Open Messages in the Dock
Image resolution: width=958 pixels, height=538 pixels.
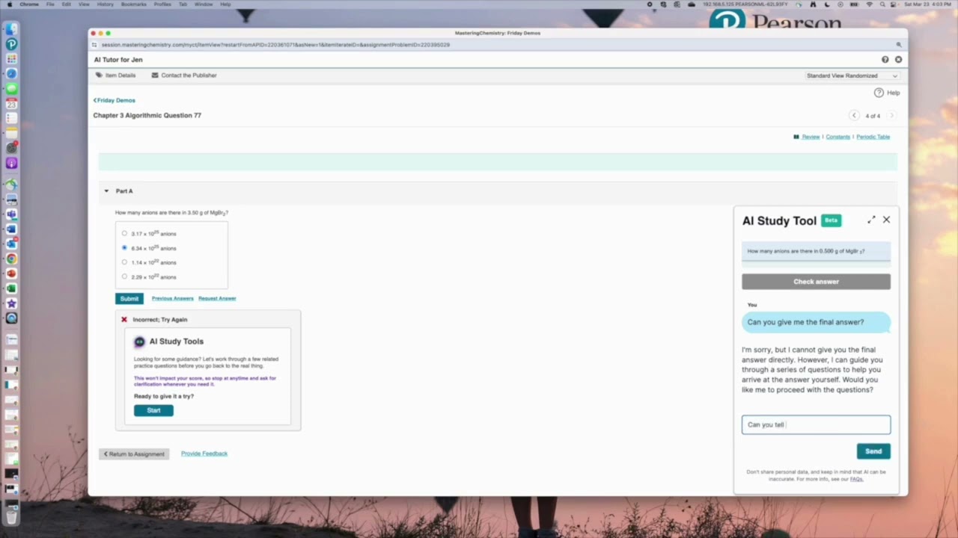click(x=11, y=89)
